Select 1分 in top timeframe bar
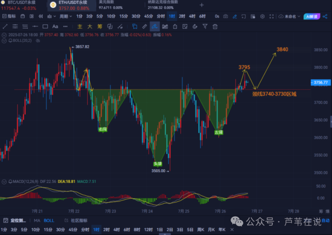 pos(79,16)
